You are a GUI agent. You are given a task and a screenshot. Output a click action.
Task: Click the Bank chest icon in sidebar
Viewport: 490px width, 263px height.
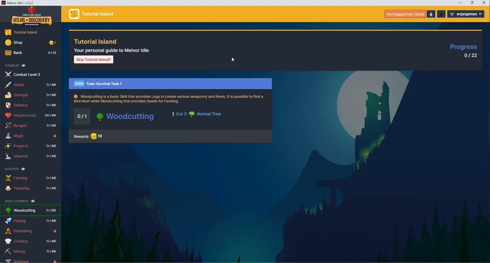(8, 53)
